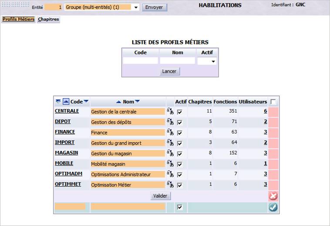This screenshot has height=226, width=330.
Task: Sort Nom column descending arrow
Action: [138, 101]
